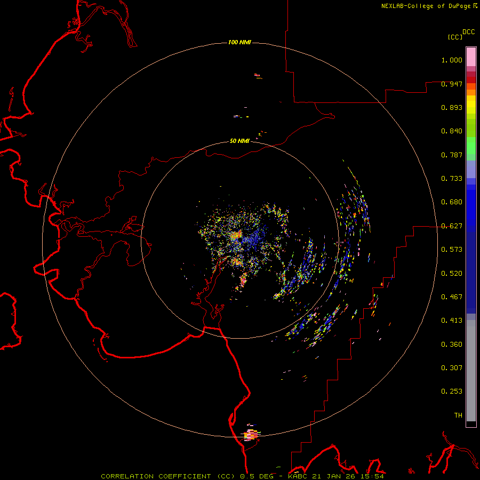Select the 0.413 color bar value
Image resolution: width=480 pixels, height=480 pixels.
[x=452, y=321]
